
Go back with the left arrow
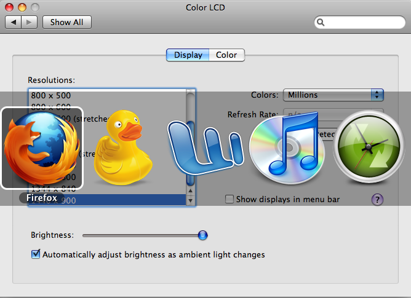(14, 22)
